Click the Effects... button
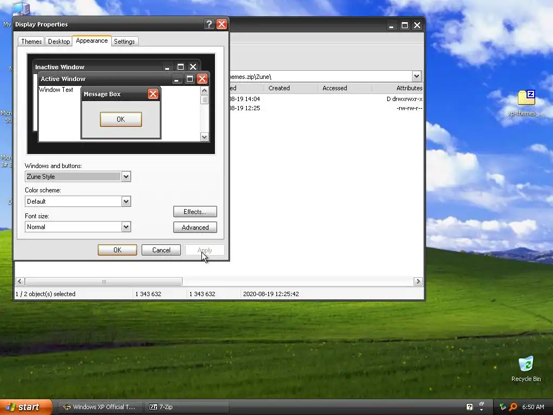This screenshot has height=415, width=553. click(x=195, y=212)
